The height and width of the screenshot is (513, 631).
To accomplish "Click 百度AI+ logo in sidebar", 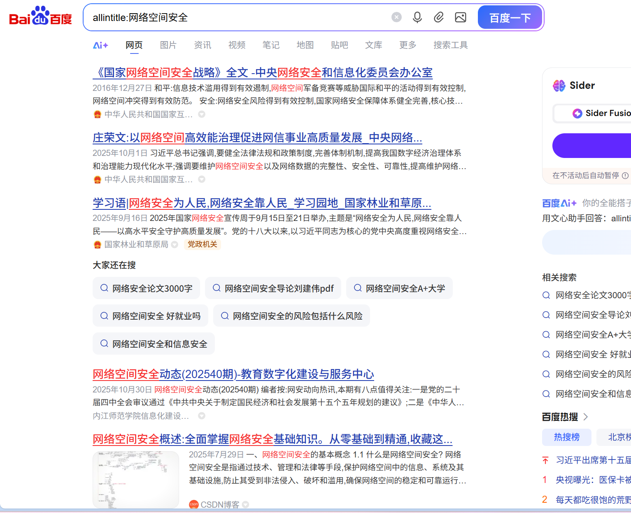I will pos(559,203).
